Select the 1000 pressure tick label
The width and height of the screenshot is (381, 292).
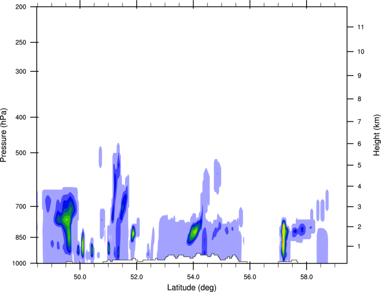point(19,263)
